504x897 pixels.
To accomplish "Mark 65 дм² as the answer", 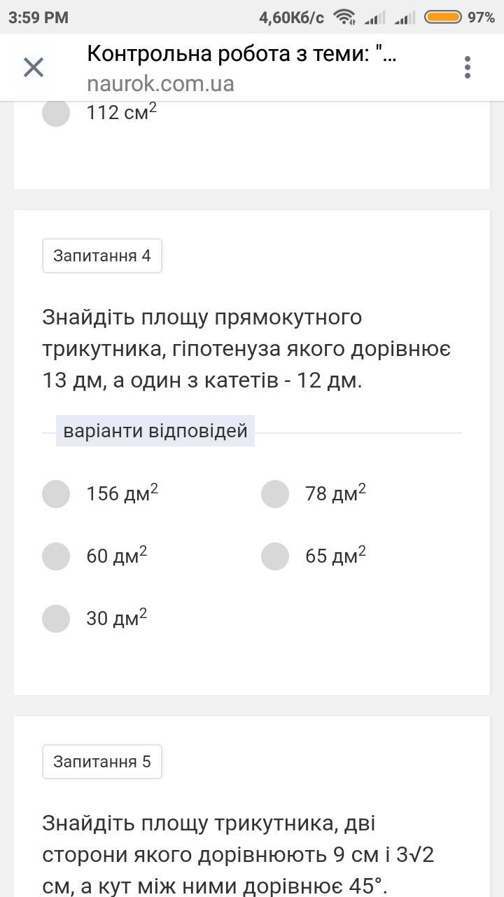I will (x=275, y=556).
